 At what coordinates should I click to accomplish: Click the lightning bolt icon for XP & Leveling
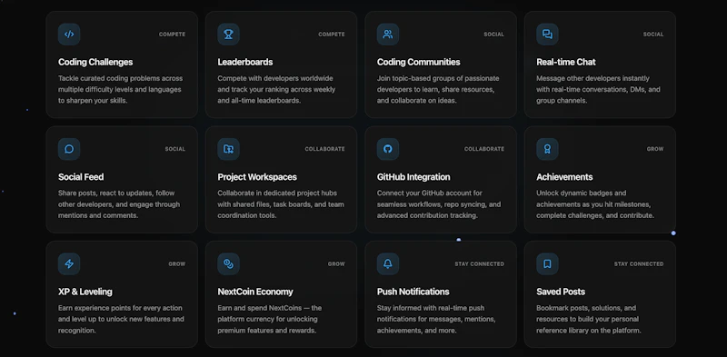click(x=69, y=264)
